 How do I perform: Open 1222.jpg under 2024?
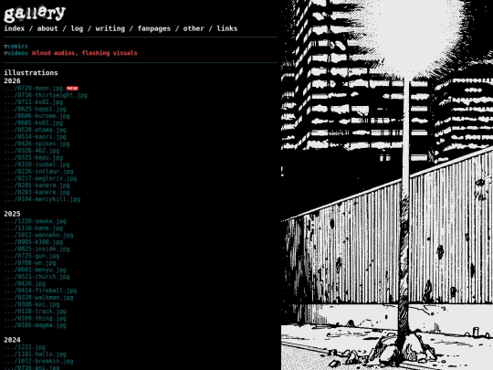(x=25, y=347)
